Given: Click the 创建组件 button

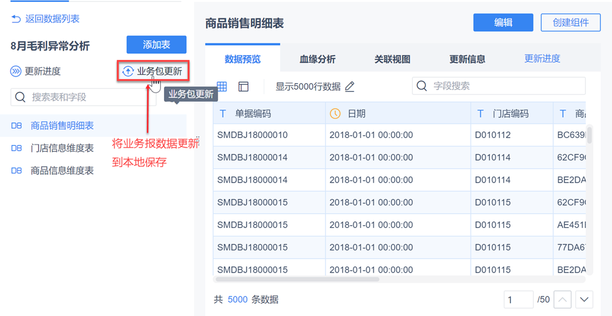Looking at the screenshot, I should tap(570, 23).
